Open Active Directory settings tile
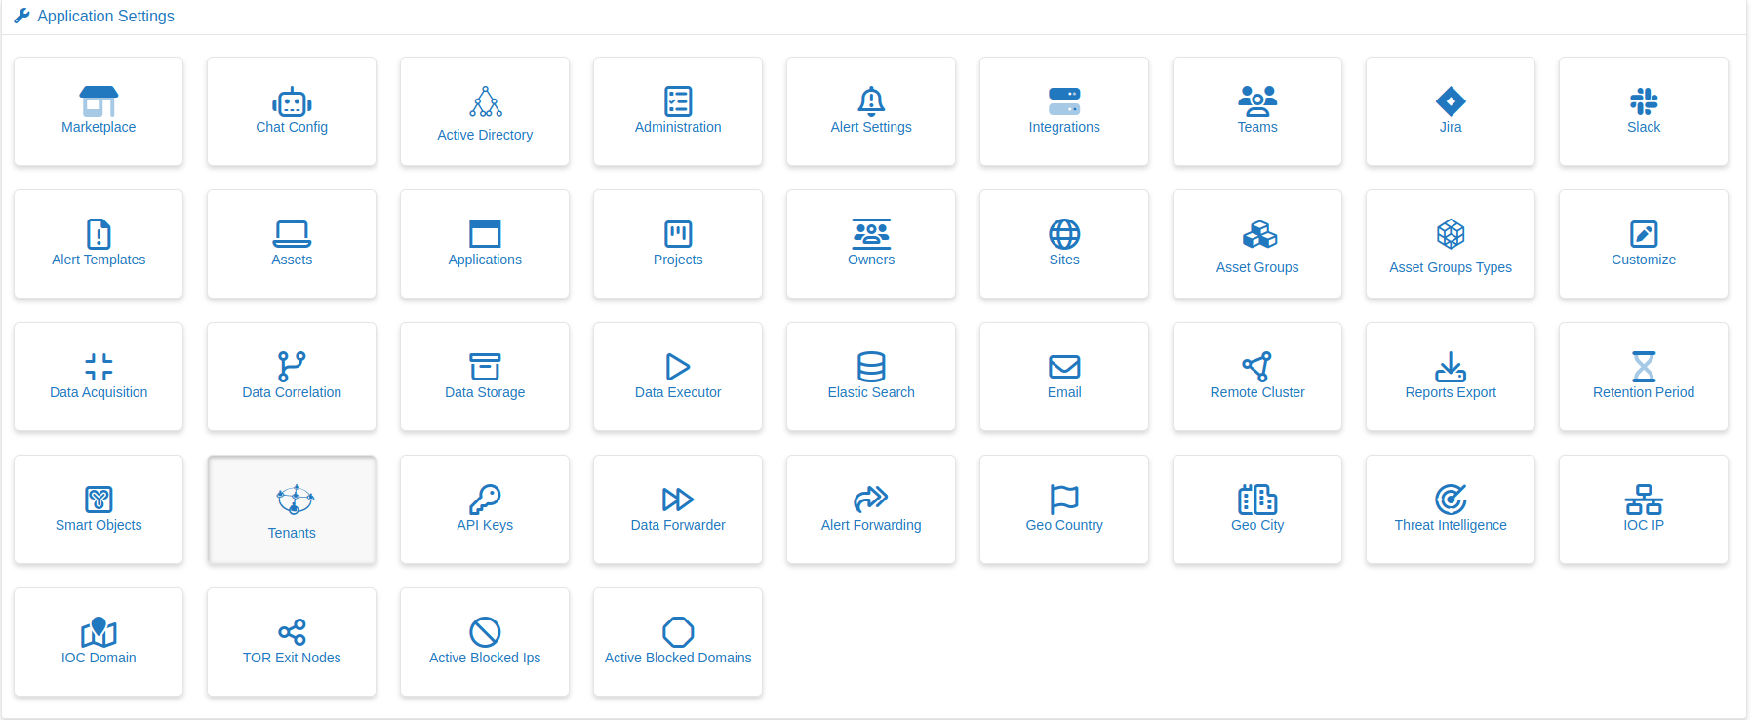Screen dimensions: 1752x720 coord(485,111)
